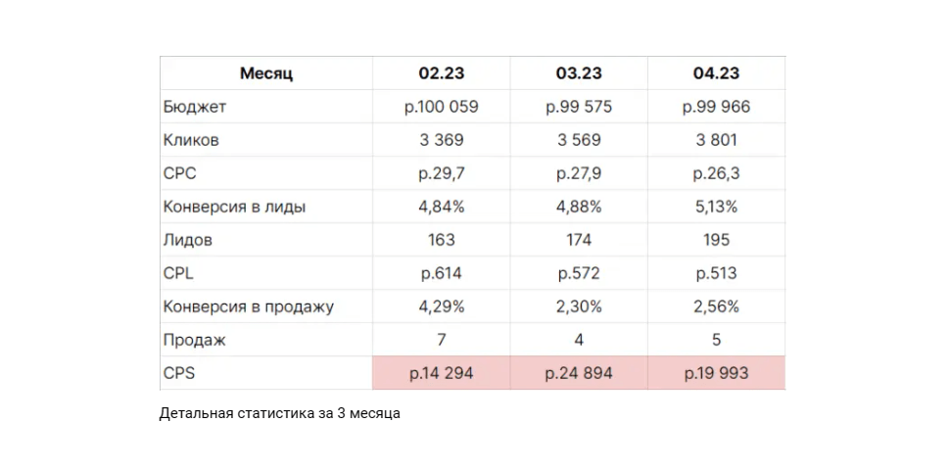The image size is (950, 469).
Task: Click the CPC value р.27,9
Action: click(579, 173)
